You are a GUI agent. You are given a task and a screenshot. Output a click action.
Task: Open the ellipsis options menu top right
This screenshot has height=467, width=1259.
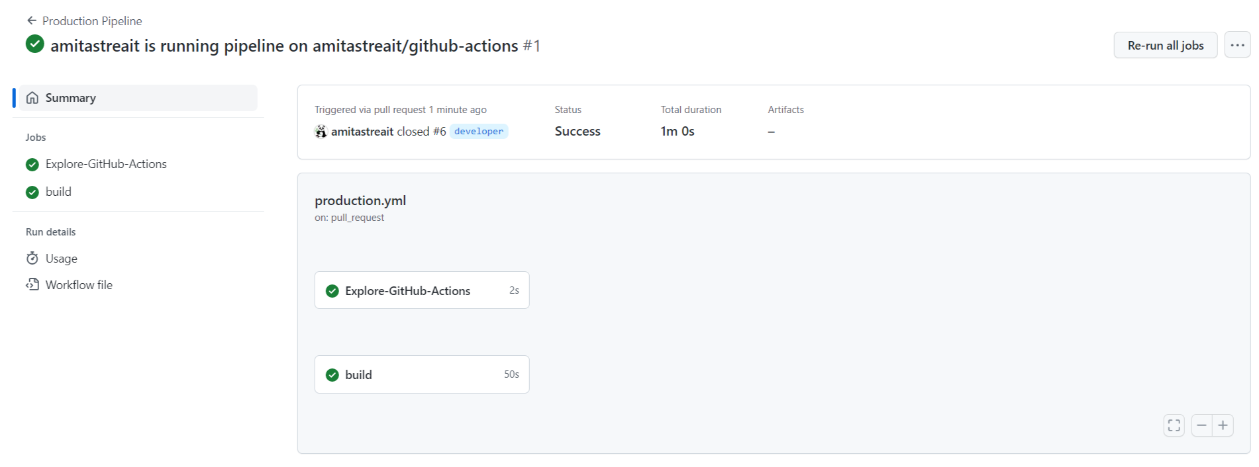[1237, 45]
